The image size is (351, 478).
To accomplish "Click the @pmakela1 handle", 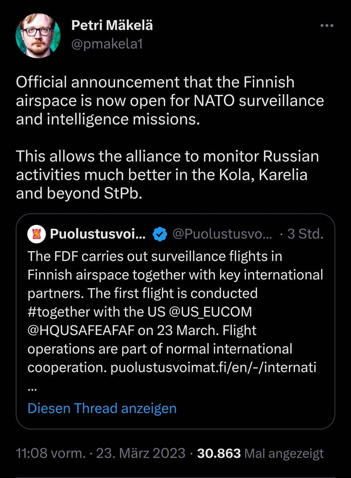I will 107,44.
